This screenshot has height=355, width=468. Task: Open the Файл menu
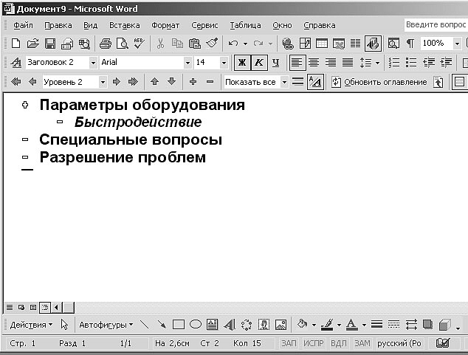coord(23,25)
